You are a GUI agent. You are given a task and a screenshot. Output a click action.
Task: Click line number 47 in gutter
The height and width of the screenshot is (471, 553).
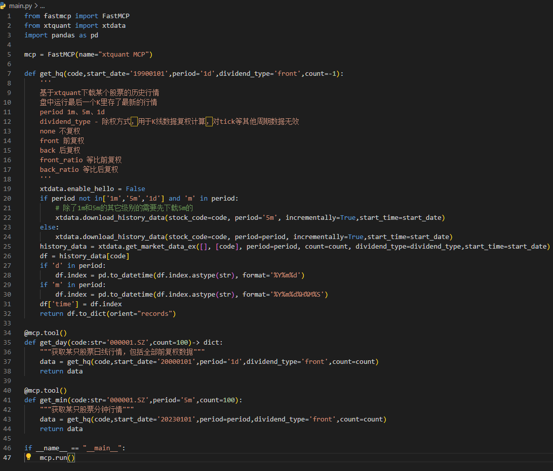click(7, 458)
